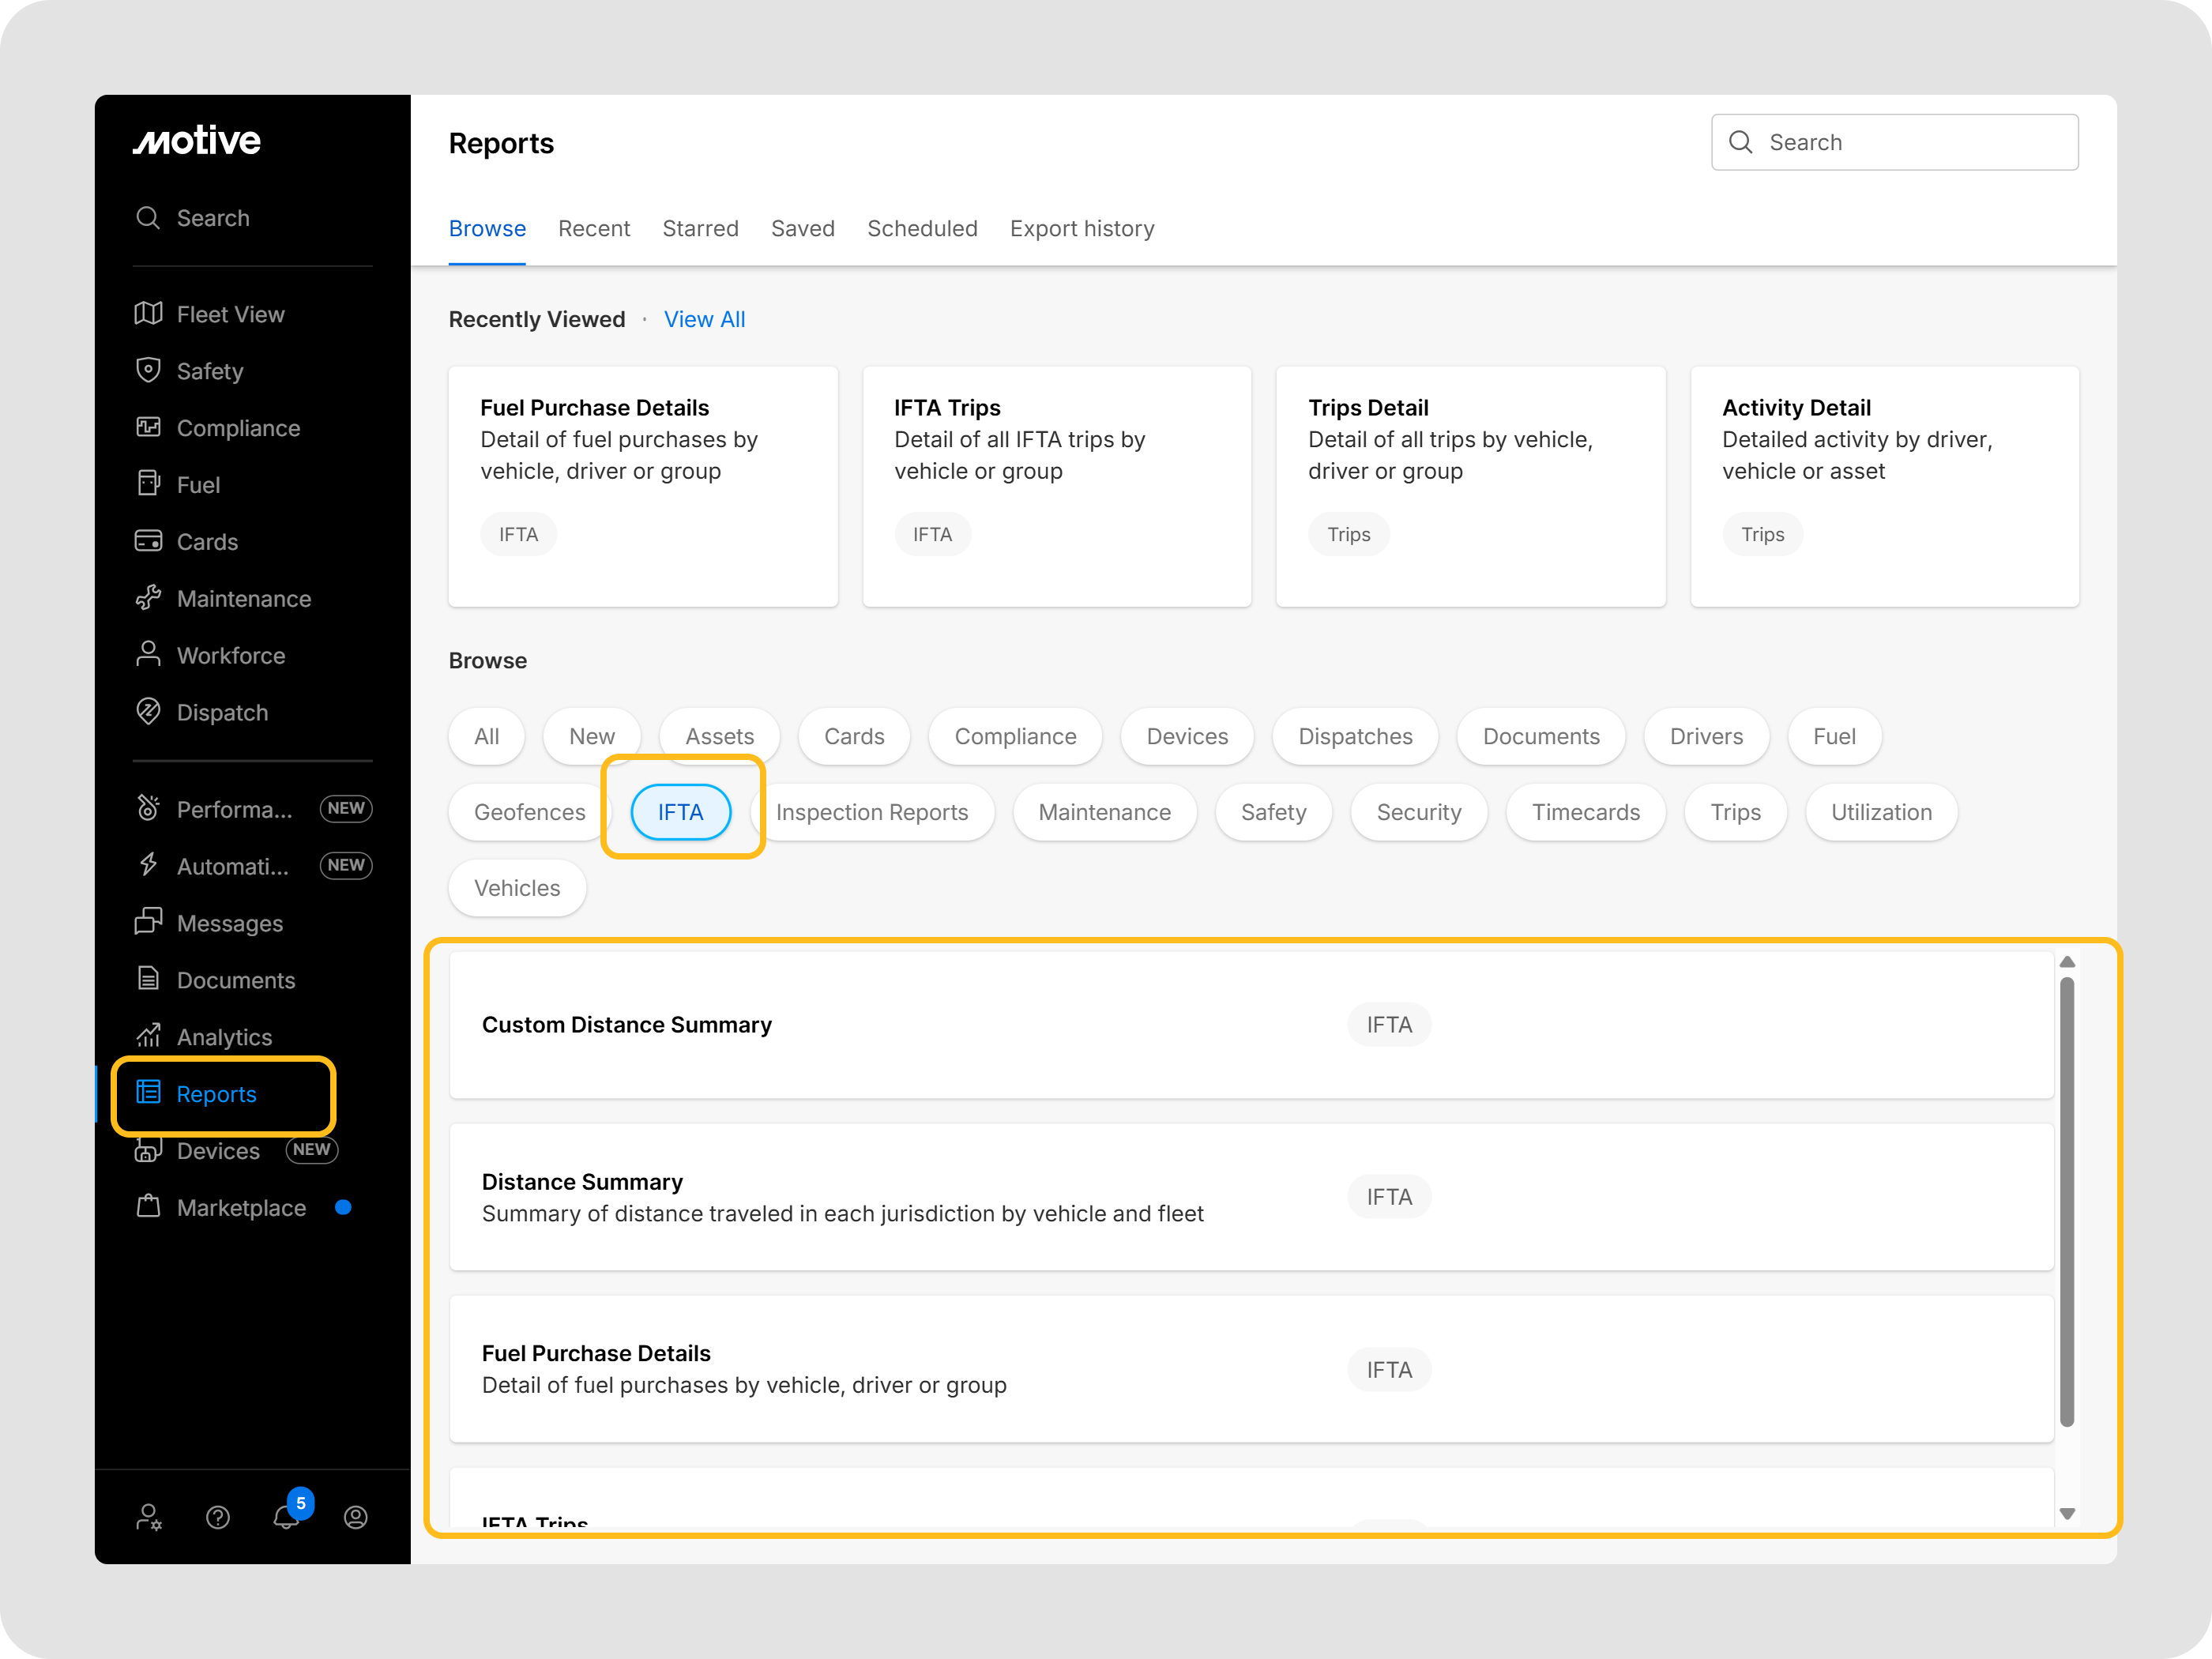Toggle the IFTA category filter
The height and width of the screenshot is (1659, 2212).
tap(681, 812)
